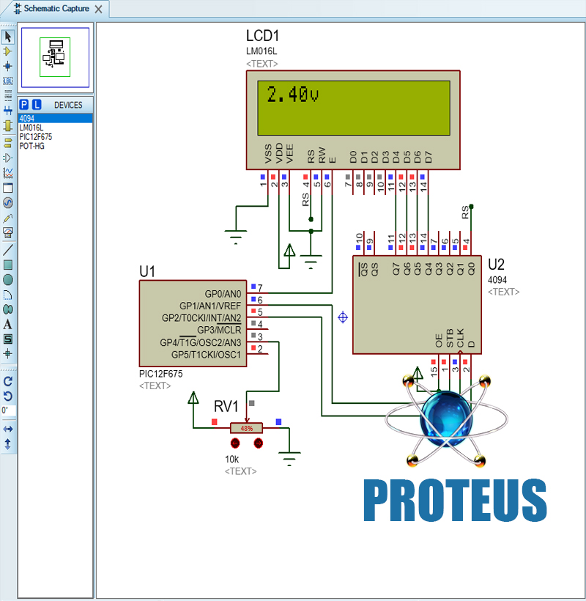
Task: Toggle the vertical Y-Mirror flip
Action: point(8,443)
